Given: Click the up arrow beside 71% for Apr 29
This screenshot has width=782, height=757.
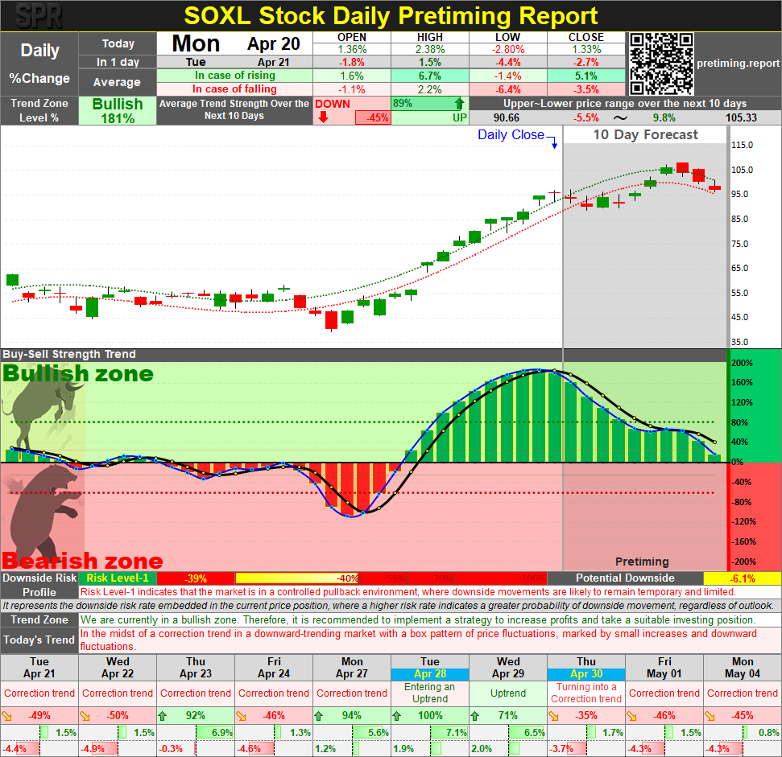Looking at the screenshot, I should [x=475, y=716].
